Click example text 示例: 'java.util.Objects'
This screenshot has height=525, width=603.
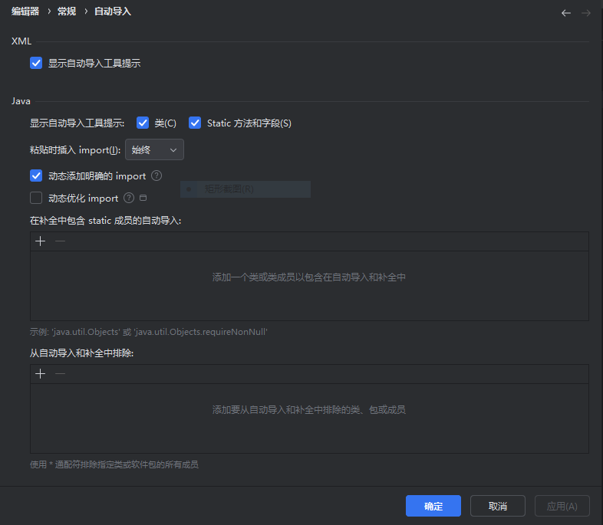(x=148, y=332)
